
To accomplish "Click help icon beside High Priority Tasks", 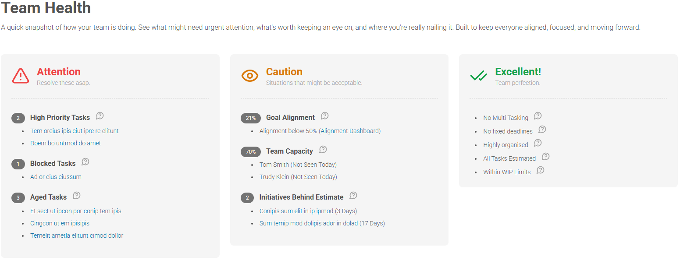I will pos(100,116).
